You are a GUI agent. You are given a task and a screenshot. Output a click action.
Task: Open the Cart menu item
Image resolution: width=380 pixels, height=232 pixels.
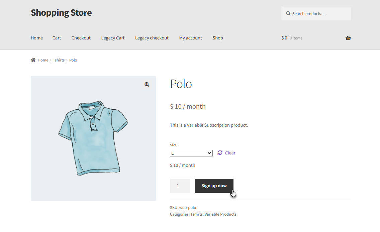[57, 38]
